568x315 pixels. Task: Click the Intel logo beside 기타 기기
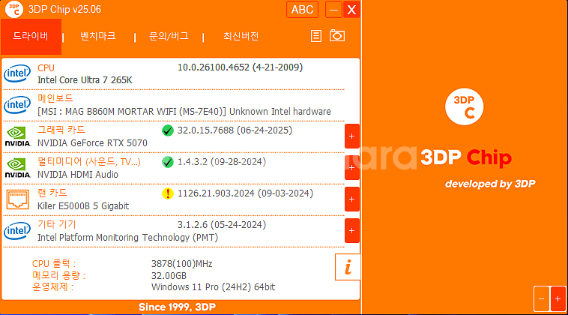pyautogui.click(x=17, y=231)
